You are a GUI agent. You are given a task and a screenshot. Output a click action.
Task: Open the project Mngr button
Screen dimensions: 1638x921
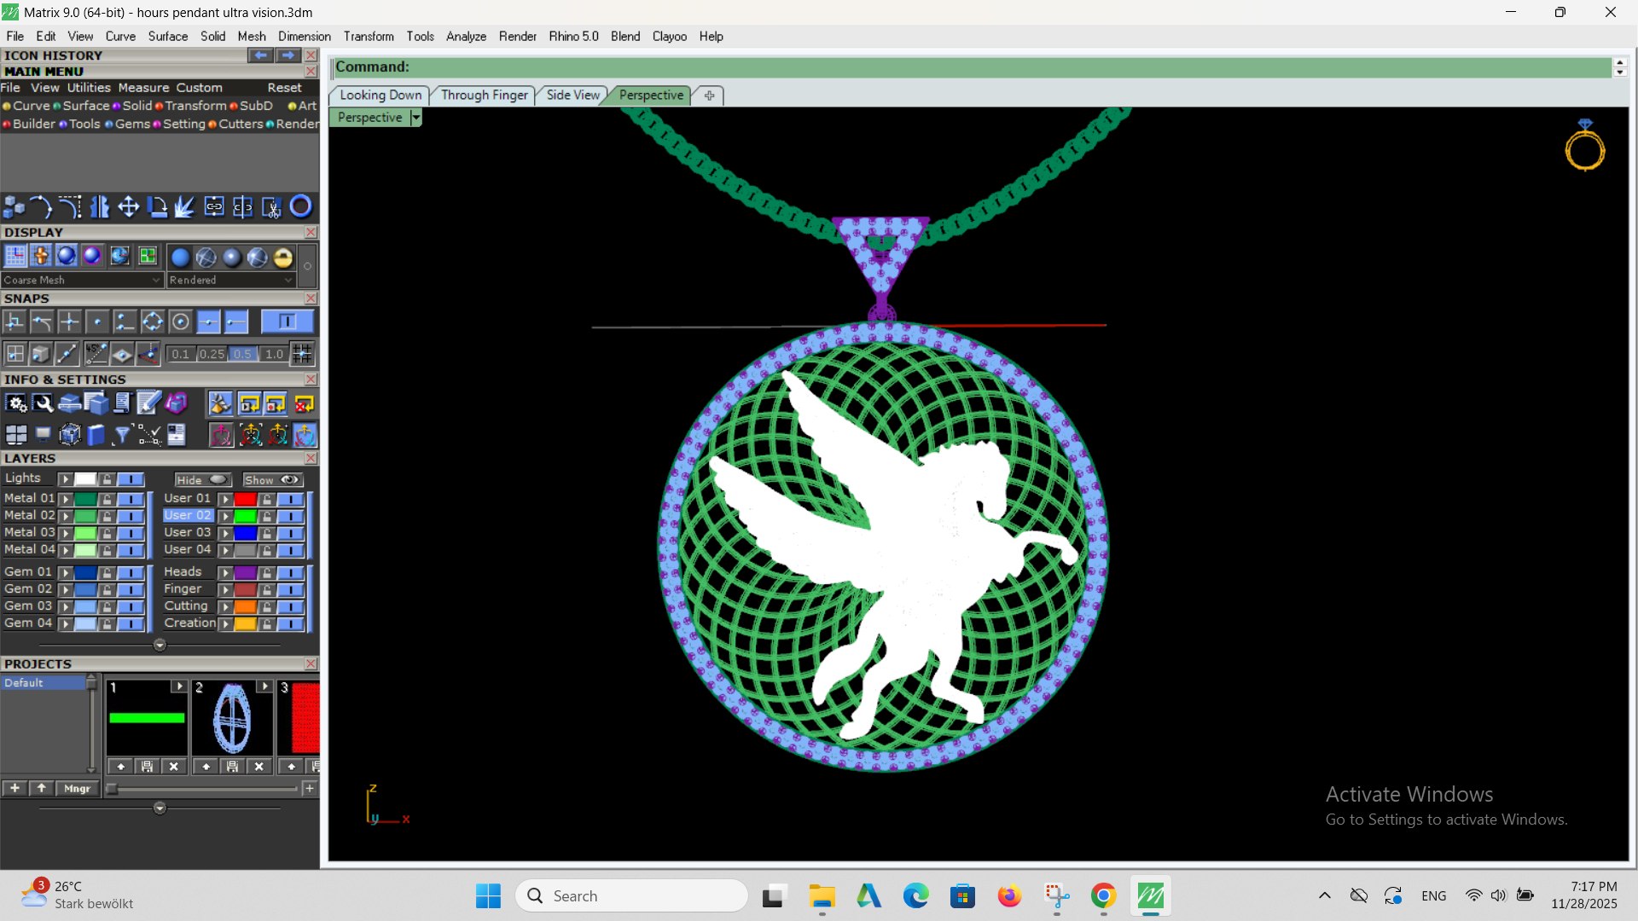tap(77, 789)
